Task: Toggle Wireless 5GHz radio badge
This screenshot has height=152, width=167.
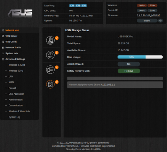Action: (x=152, y=6)
